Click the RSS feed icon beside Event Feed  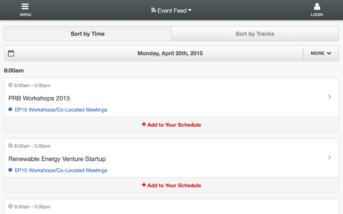tap(153, 10)
